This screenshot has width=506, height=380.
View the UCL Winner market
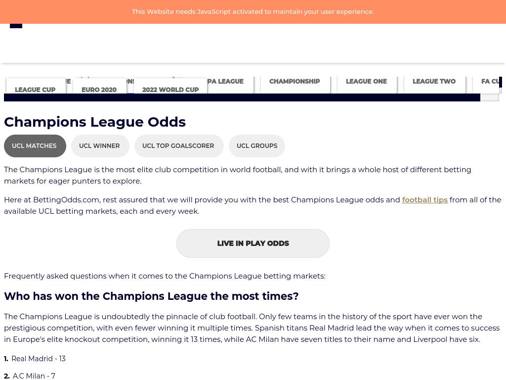tap(99, 146)
